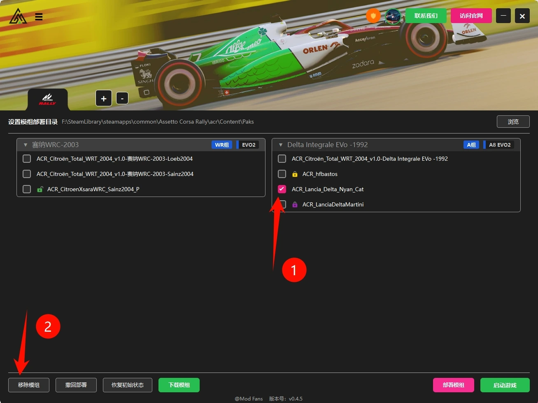Click purple lock icon beside ACR_LanciaDeltaMartini
The width and height of the screenshot is (538, 403).
295,205
